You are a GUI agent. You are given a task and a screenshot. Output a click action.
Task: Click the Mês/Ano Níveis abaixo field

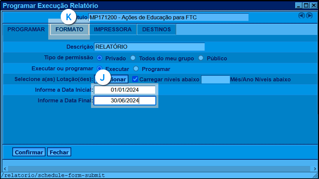click(x=216, y=79)
